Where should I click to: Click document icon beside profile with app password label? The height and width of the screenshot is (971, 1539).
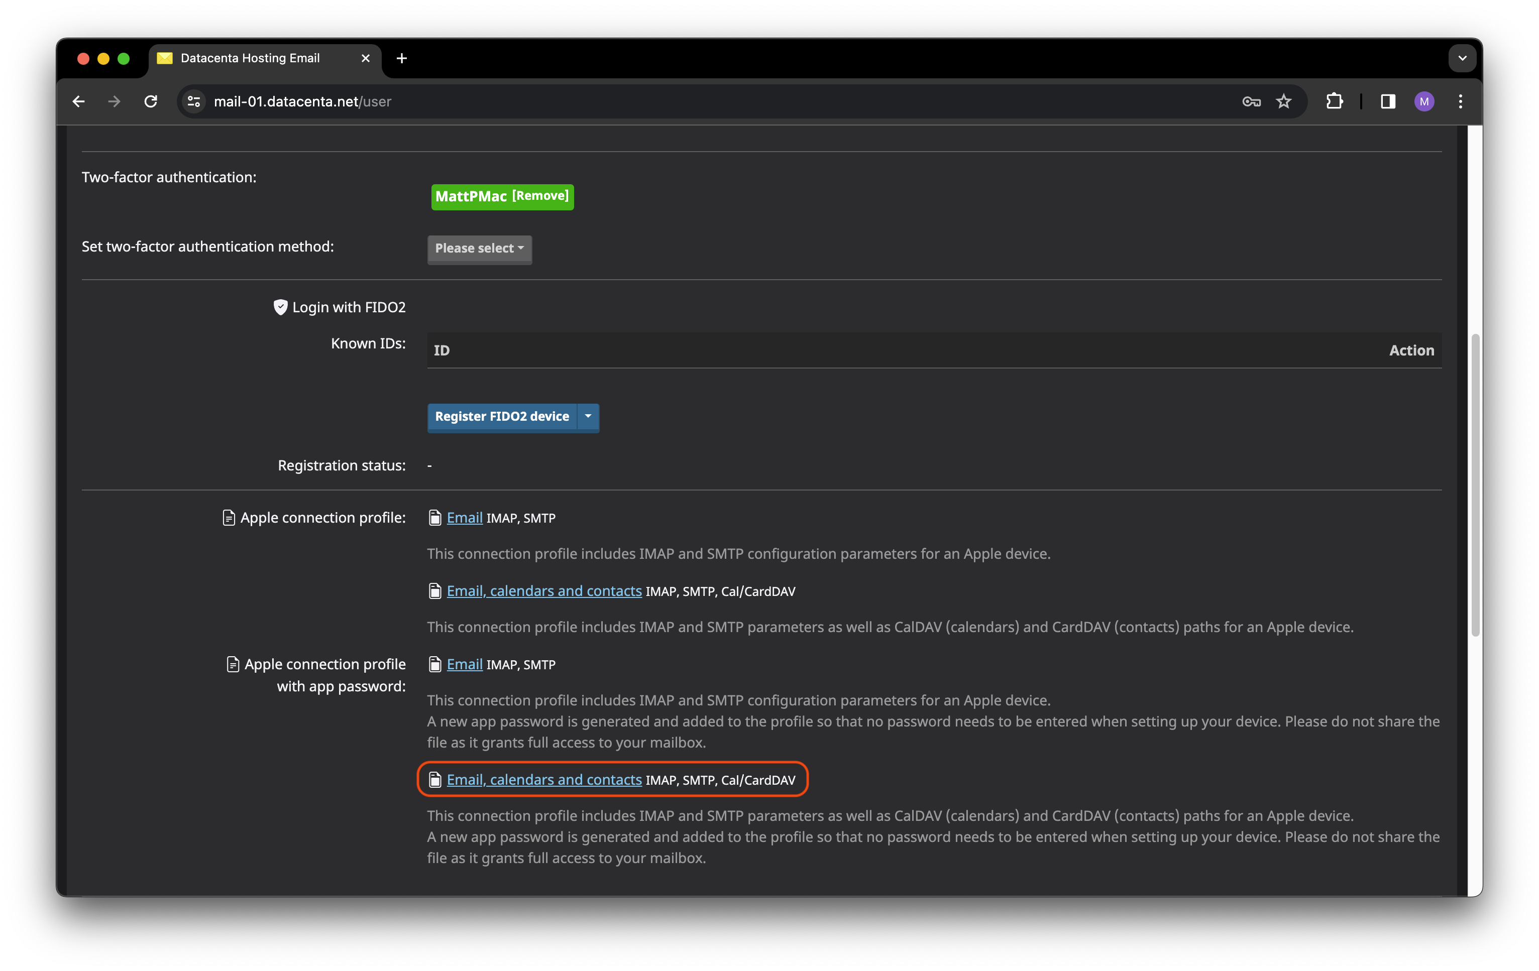[x=233, y=665]
